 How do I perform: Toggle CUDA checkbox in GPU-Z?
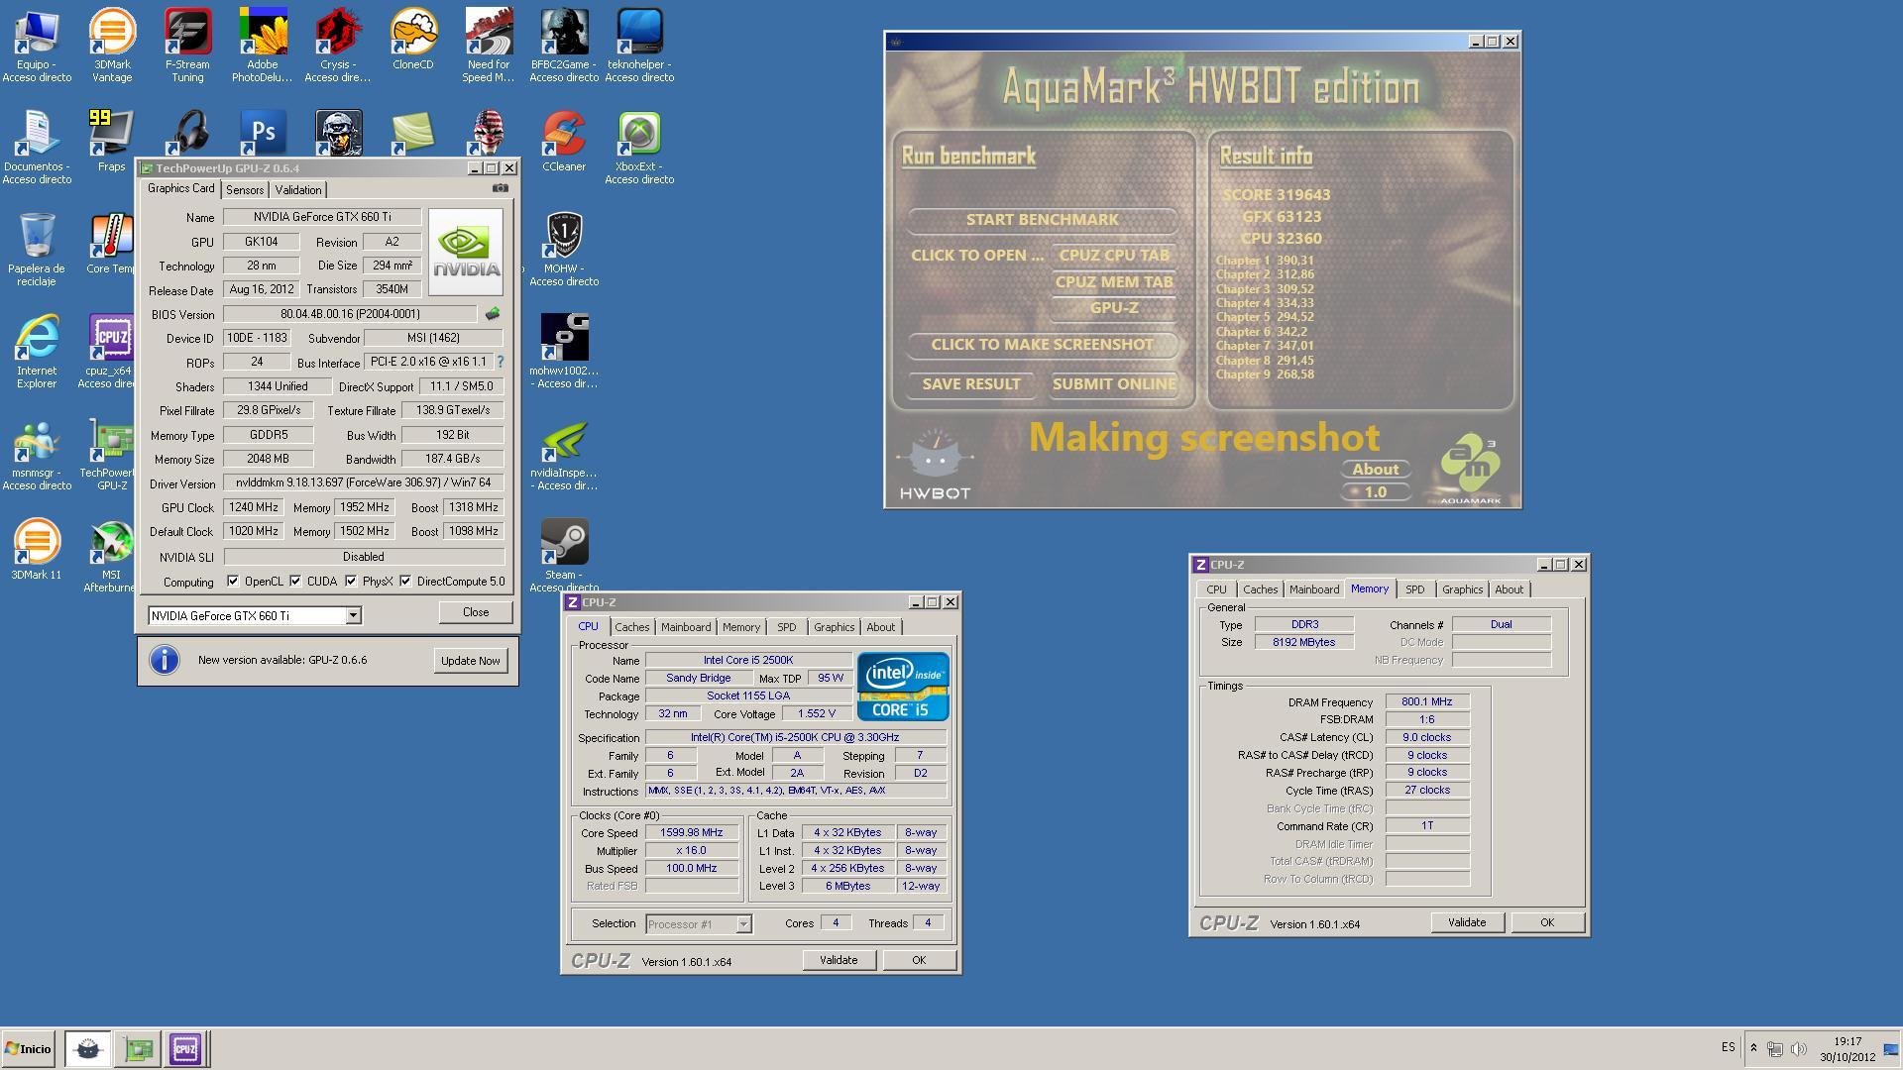295,582
